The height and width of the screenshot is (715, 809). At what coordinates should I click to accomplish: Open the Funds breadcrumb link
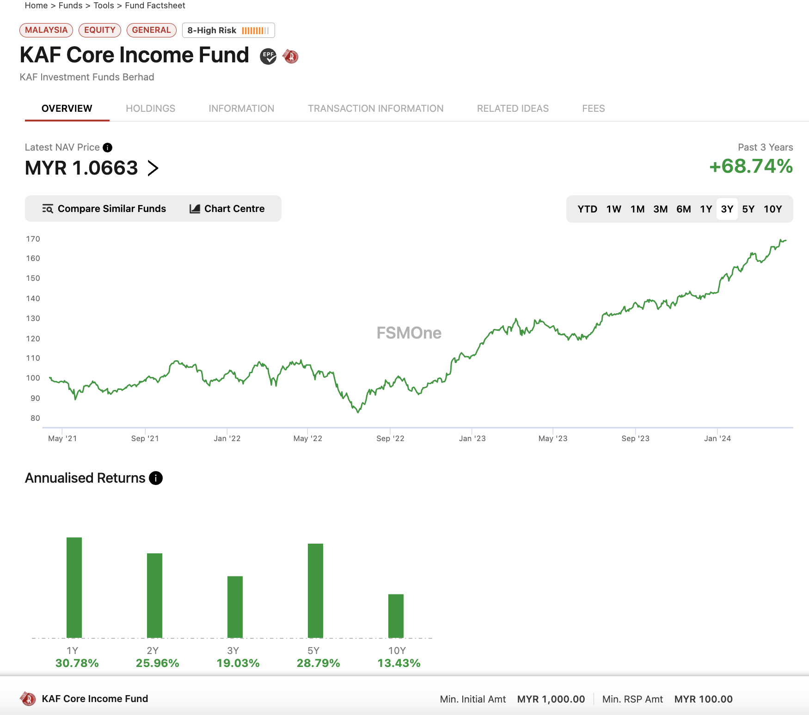pos(70,6)
